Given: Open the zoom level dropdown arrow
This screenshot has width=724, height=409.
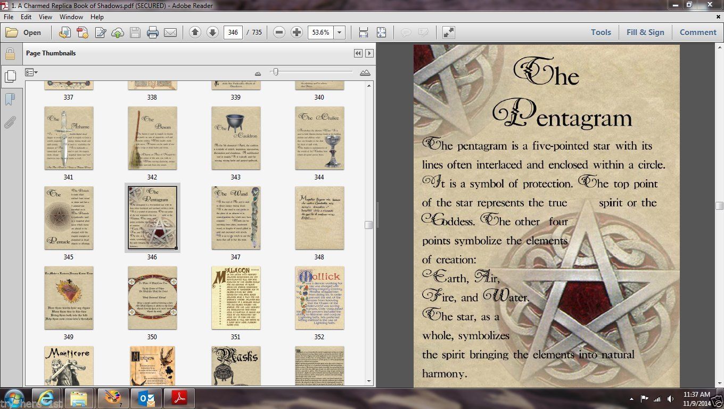Looking at the screenshot, I should 339,32.
